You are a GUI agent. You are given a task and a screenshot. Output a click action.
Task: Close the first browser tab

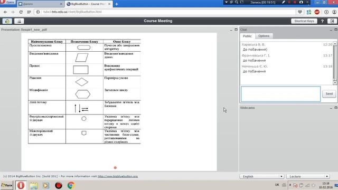click(x=61, y=4)
